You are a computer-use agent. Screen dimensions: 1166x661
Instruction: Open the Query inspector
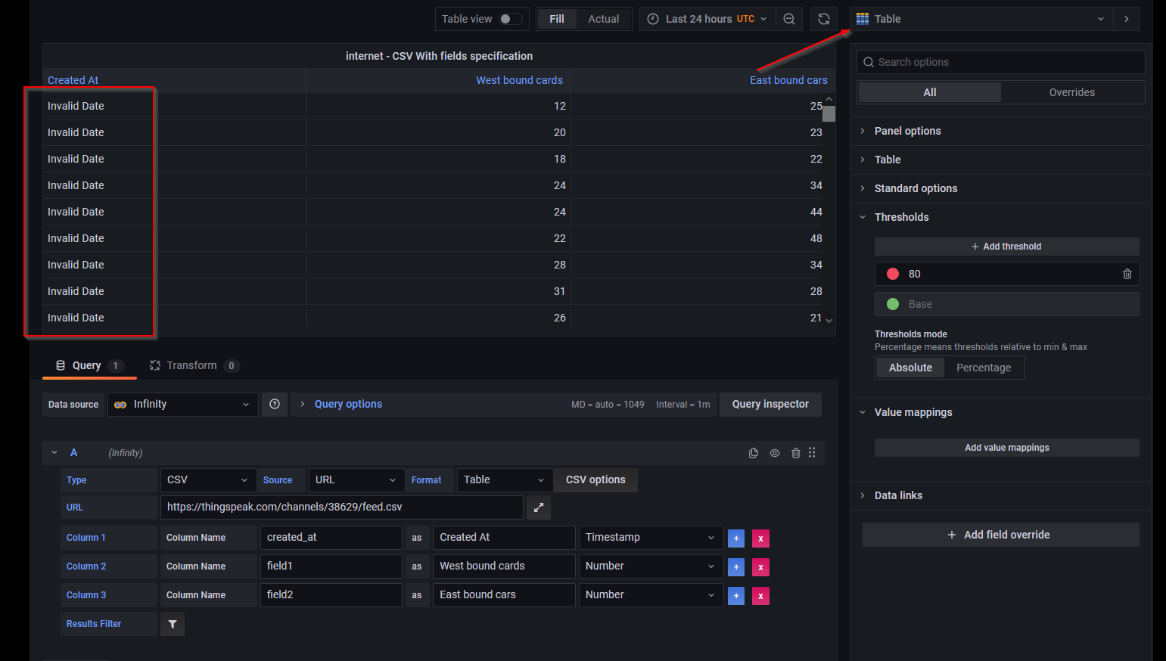pos(770,404)
